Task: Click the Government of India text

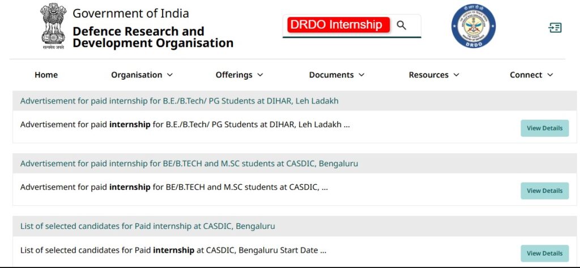Action: 131,13
